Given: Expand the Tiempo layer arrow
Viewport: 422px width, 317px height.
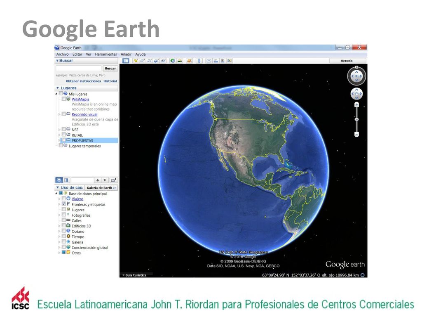Looking at the screenshot, I should point(59,237).
